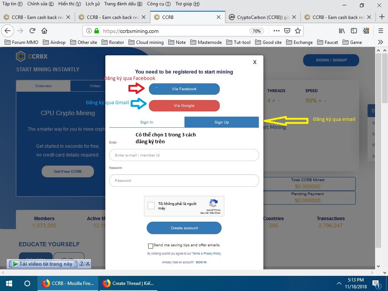Tick the reCAPTCHA not-a-robot checkbox
Image resolution: width=388 pixels, height=291 pixels.
pyautogui.click(x=151, y=205)
